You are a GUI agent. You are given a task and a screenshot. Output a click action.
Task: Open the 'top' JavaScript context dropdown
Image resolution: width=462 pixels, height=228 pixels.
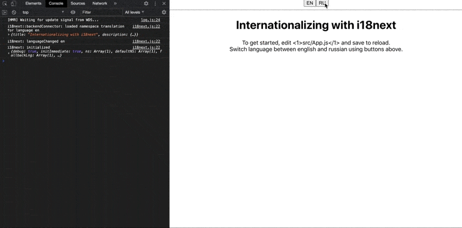[43, 12]
